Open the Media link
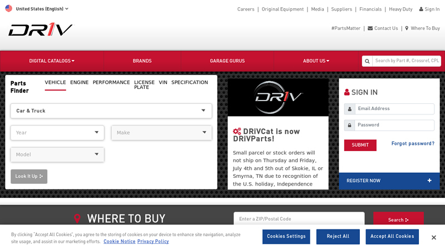 317,9
